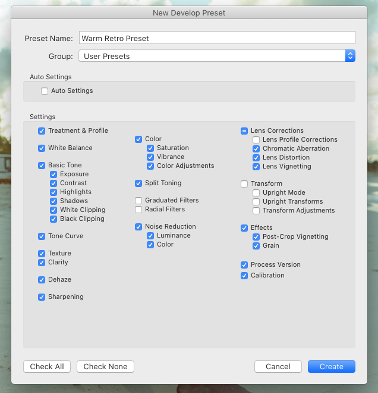Uncheck the Grain effect checkbox
This screenshot has height=393, width=378.
point(256,245)
